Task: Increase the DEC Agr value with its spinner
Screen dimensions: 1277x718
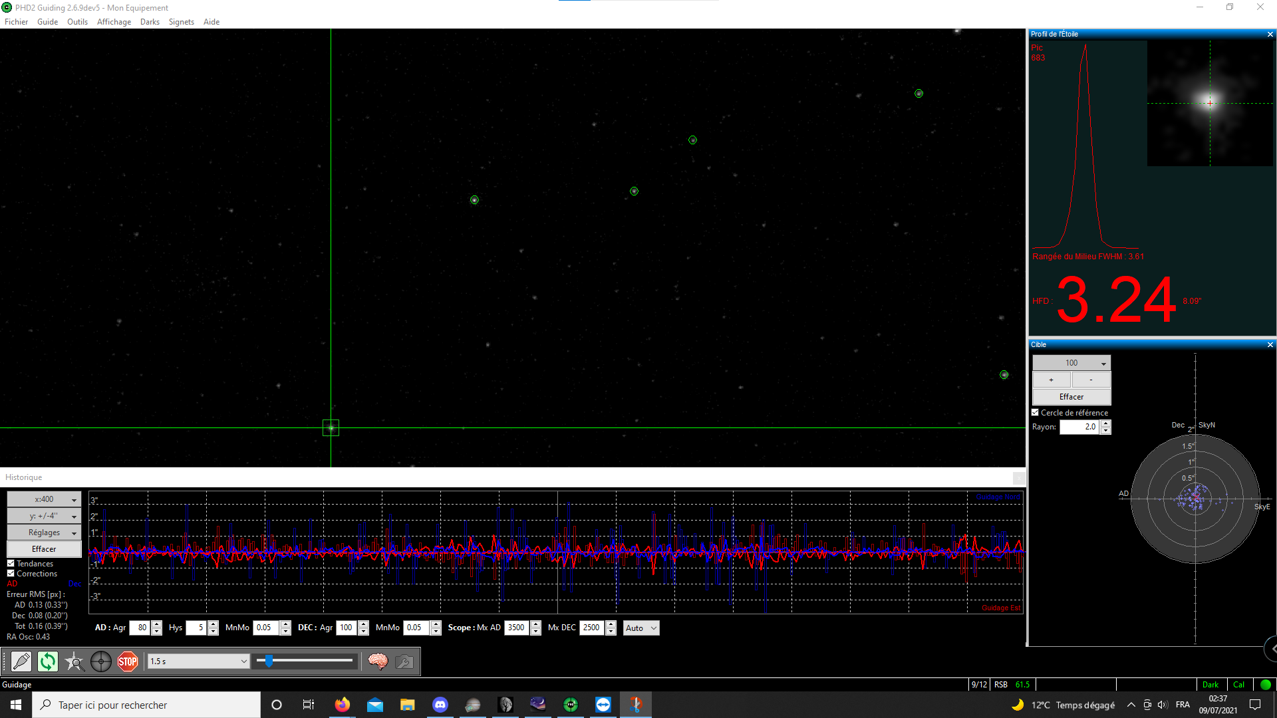Action: 363,624
